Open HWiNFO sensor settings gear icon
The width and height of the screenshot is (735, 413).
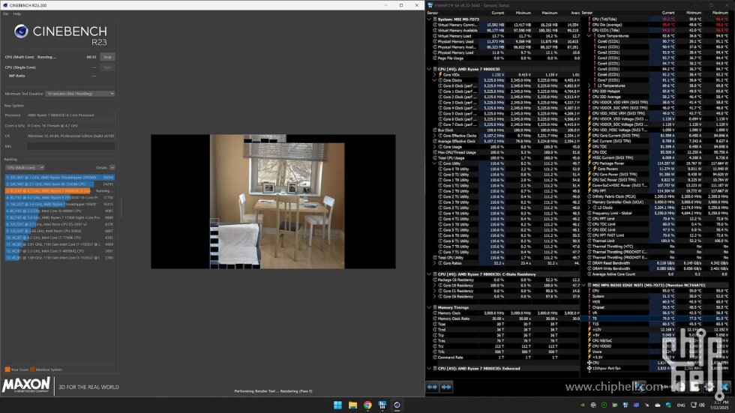tap(709, 387)
